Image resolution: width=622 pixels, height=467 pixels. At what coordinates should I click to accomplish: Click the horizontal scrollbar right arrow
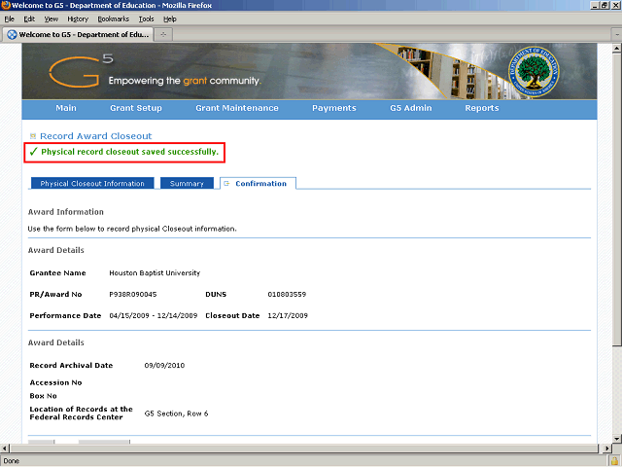click(x=606, y=449)
